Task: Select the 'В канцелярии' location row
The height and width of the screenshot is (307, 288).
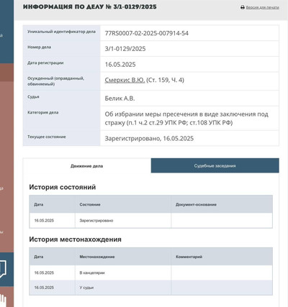Action: (151, 272)
